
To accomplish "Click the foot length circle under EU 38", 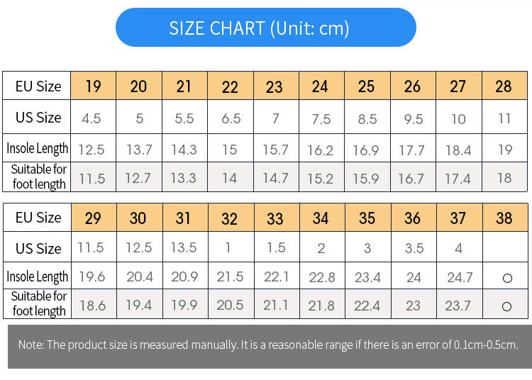I will coord(507,306).
